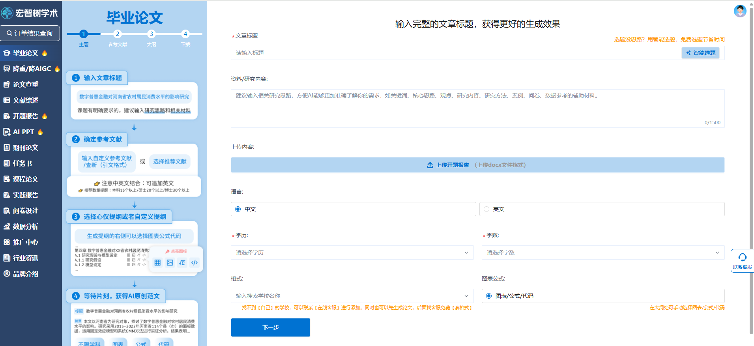Expand the 请选择字数 dropdown
The image size is (754, 346).
coord(602,252)
